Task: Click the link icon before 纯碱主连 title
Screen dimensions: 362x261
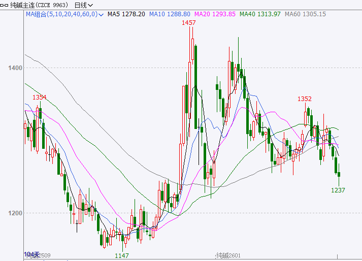Action: coord(5,5)
